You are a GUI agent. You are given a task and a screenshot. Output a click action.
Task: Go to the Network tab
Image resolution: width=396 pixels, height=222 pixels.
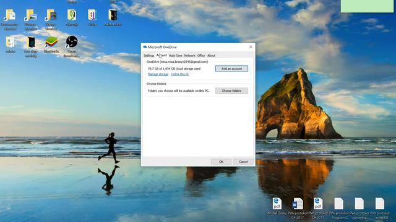pyautogui.click(x=189, y=55)
